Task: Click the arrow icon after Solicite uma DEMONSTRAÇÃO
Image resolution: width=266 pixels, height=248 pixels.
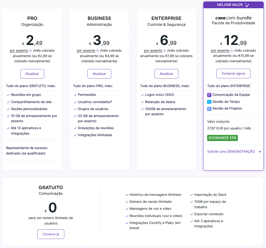Action: [260, 152]
